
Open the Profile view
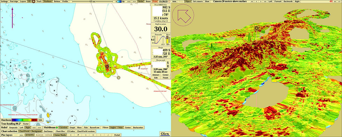pos(65,1)
